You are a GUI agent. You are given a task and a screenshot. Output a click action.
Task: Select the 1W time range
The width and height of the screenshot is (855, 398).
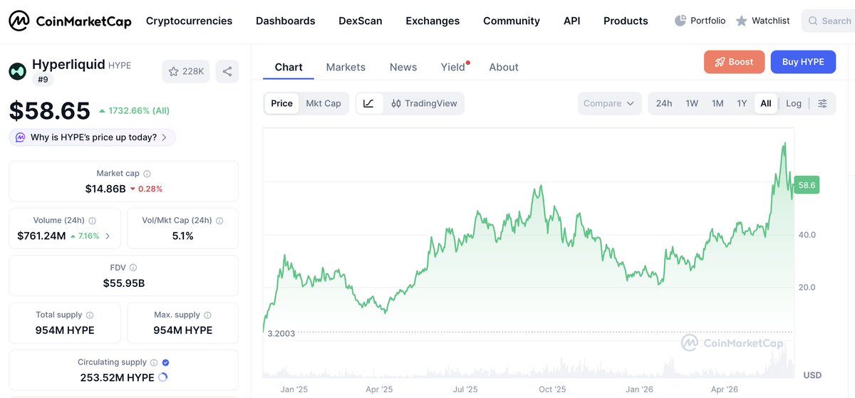(692, 103)
